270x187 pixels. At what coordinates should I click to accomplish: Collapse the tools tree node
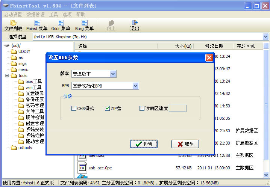7,75
